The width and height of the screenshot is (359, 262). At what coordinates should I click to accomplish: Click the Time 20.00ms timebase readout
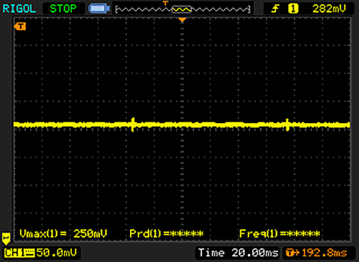[238, 253]
